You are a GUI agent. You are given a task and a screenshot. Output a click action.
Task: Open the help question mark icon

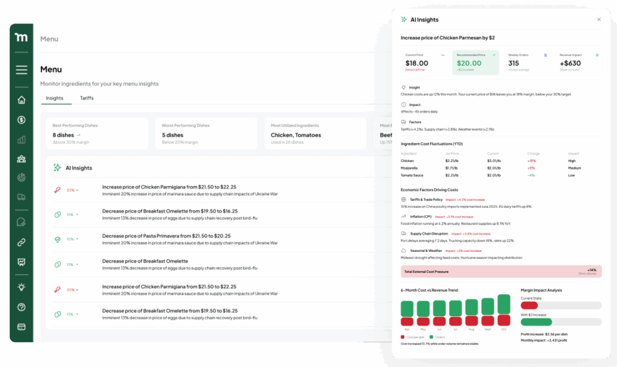tap(22, 307)
